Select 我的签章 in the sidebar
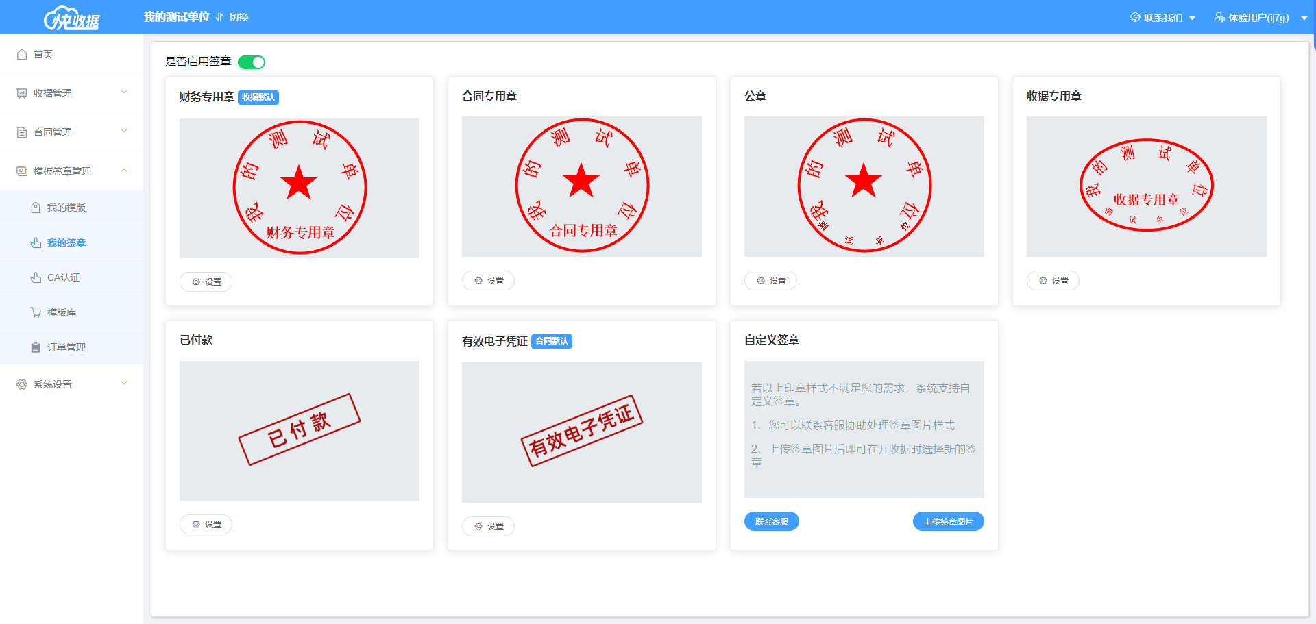 click(x=66, y=242)
